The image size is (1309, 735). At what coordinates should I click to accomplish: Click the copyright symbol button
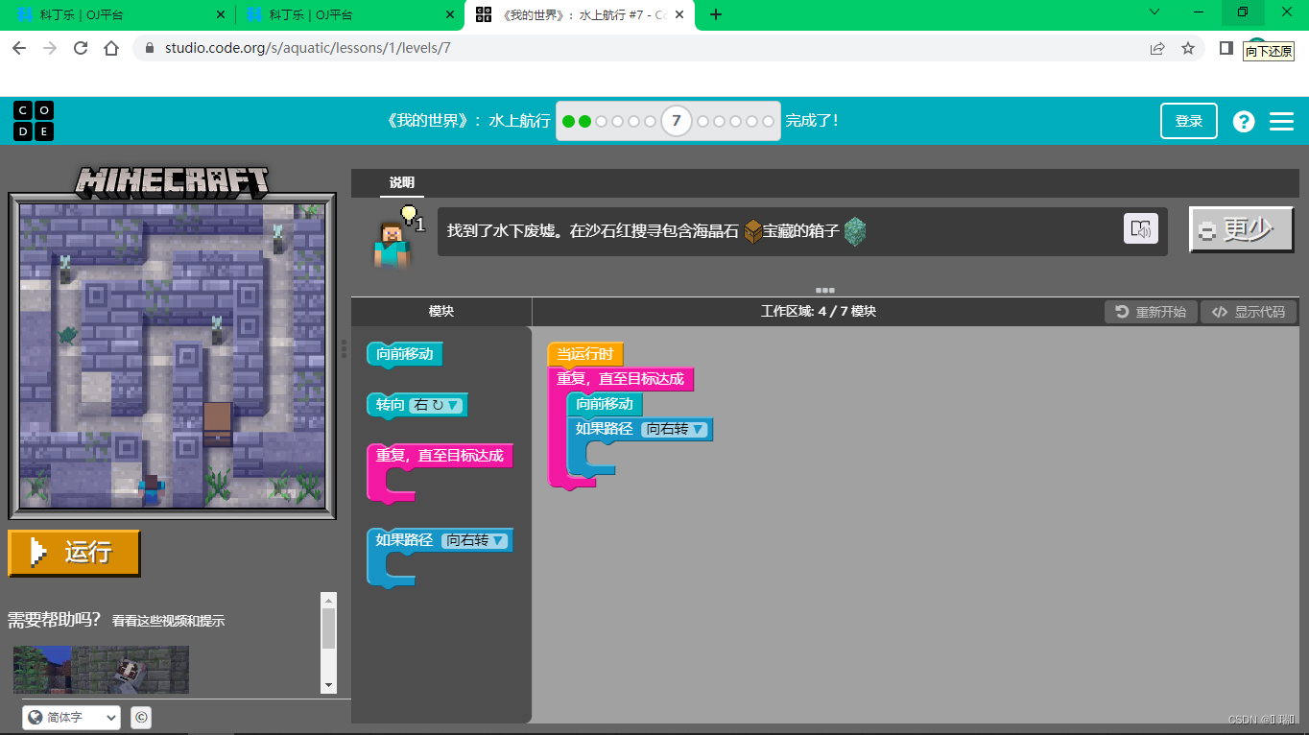pyautogui.click(x=140, y=717)
